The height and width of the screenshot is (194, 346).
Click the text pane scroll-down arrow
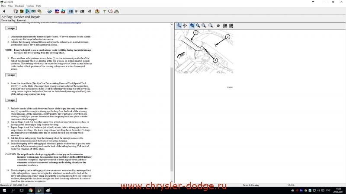pos(172,181)
